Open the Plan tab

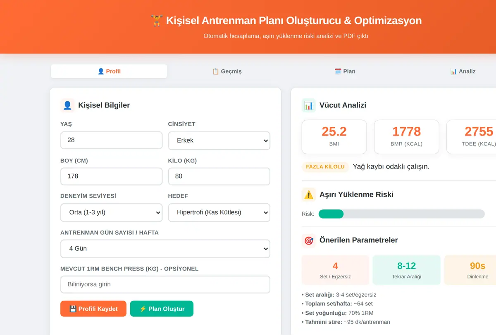(345, 71)
